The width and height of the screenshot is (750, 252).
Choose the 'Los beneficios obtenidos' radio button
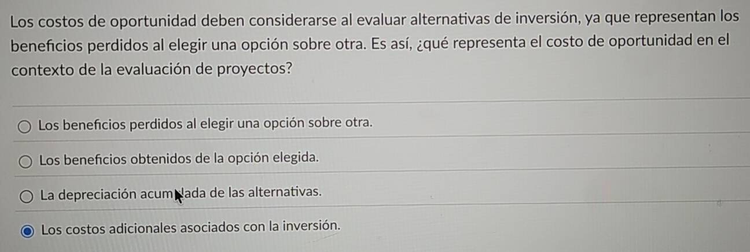point(25,160)
